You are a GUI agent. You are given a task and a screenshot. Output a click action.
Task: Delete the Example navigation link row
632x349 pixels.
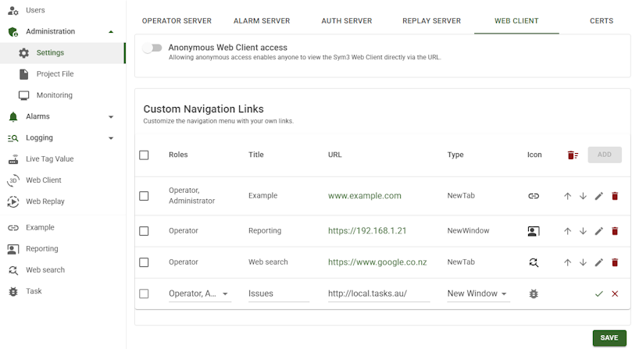(615, 196)
